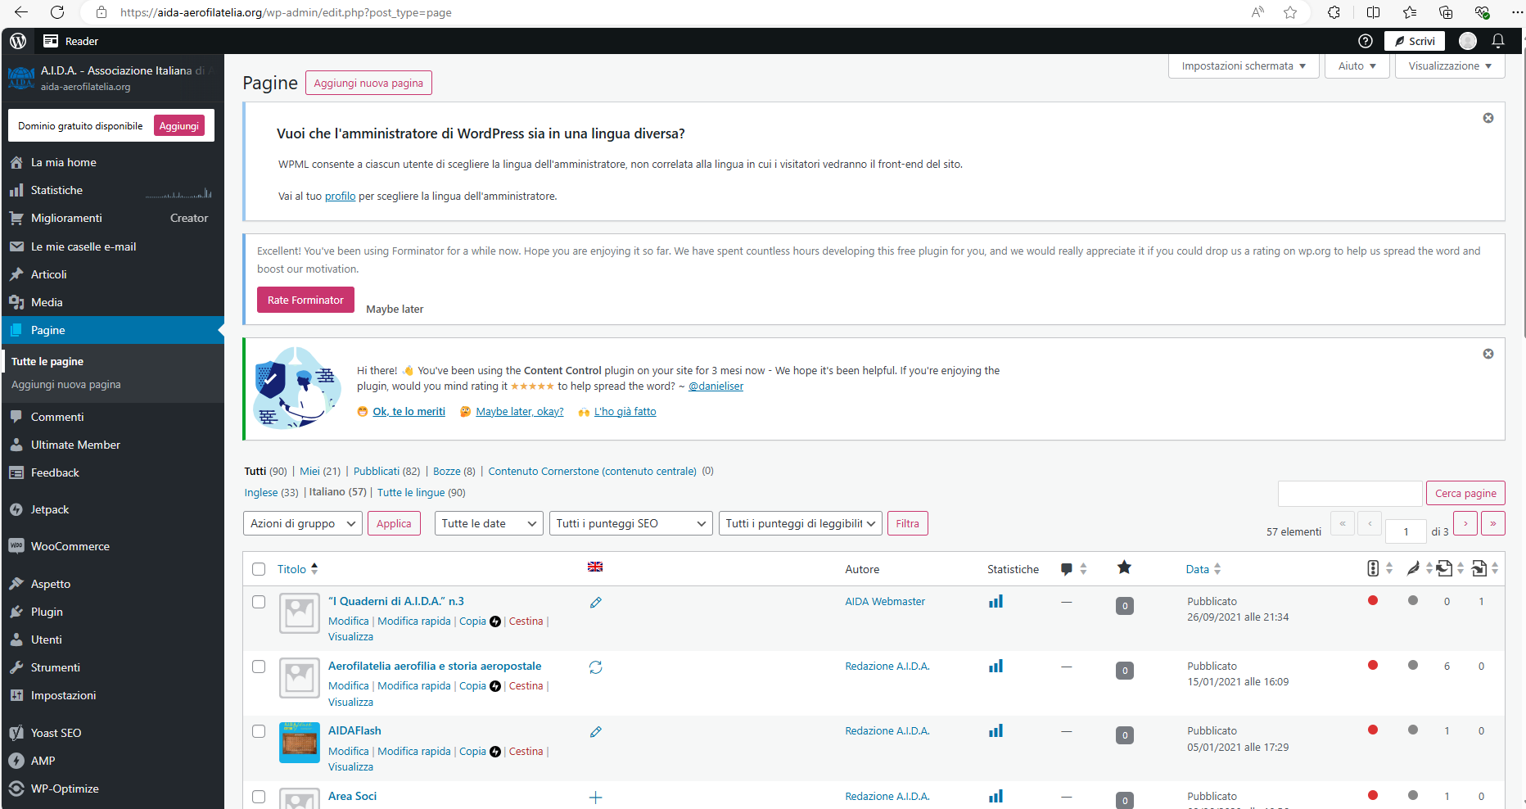Sort pages by Data column
The width and height of the screenshot is (1526, 809).
pos(1203,569)
